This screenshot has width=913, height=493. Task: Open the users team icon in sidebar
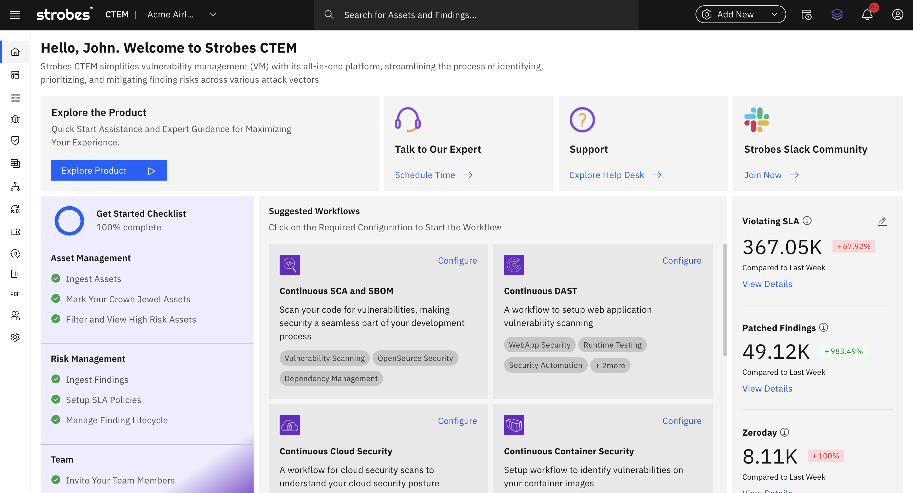[x=15, y=315]
